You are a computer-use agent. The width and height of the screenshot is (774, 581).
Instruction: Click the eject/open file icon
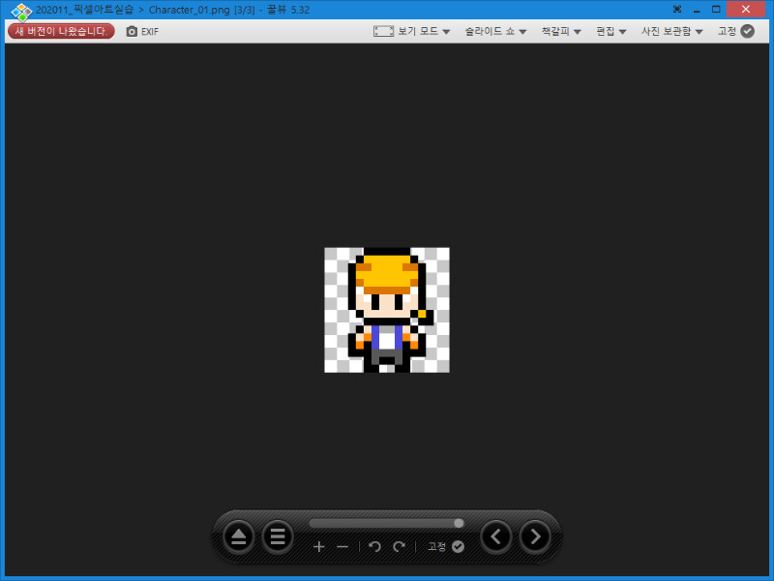pyautogui.click(x=238, y=536)
